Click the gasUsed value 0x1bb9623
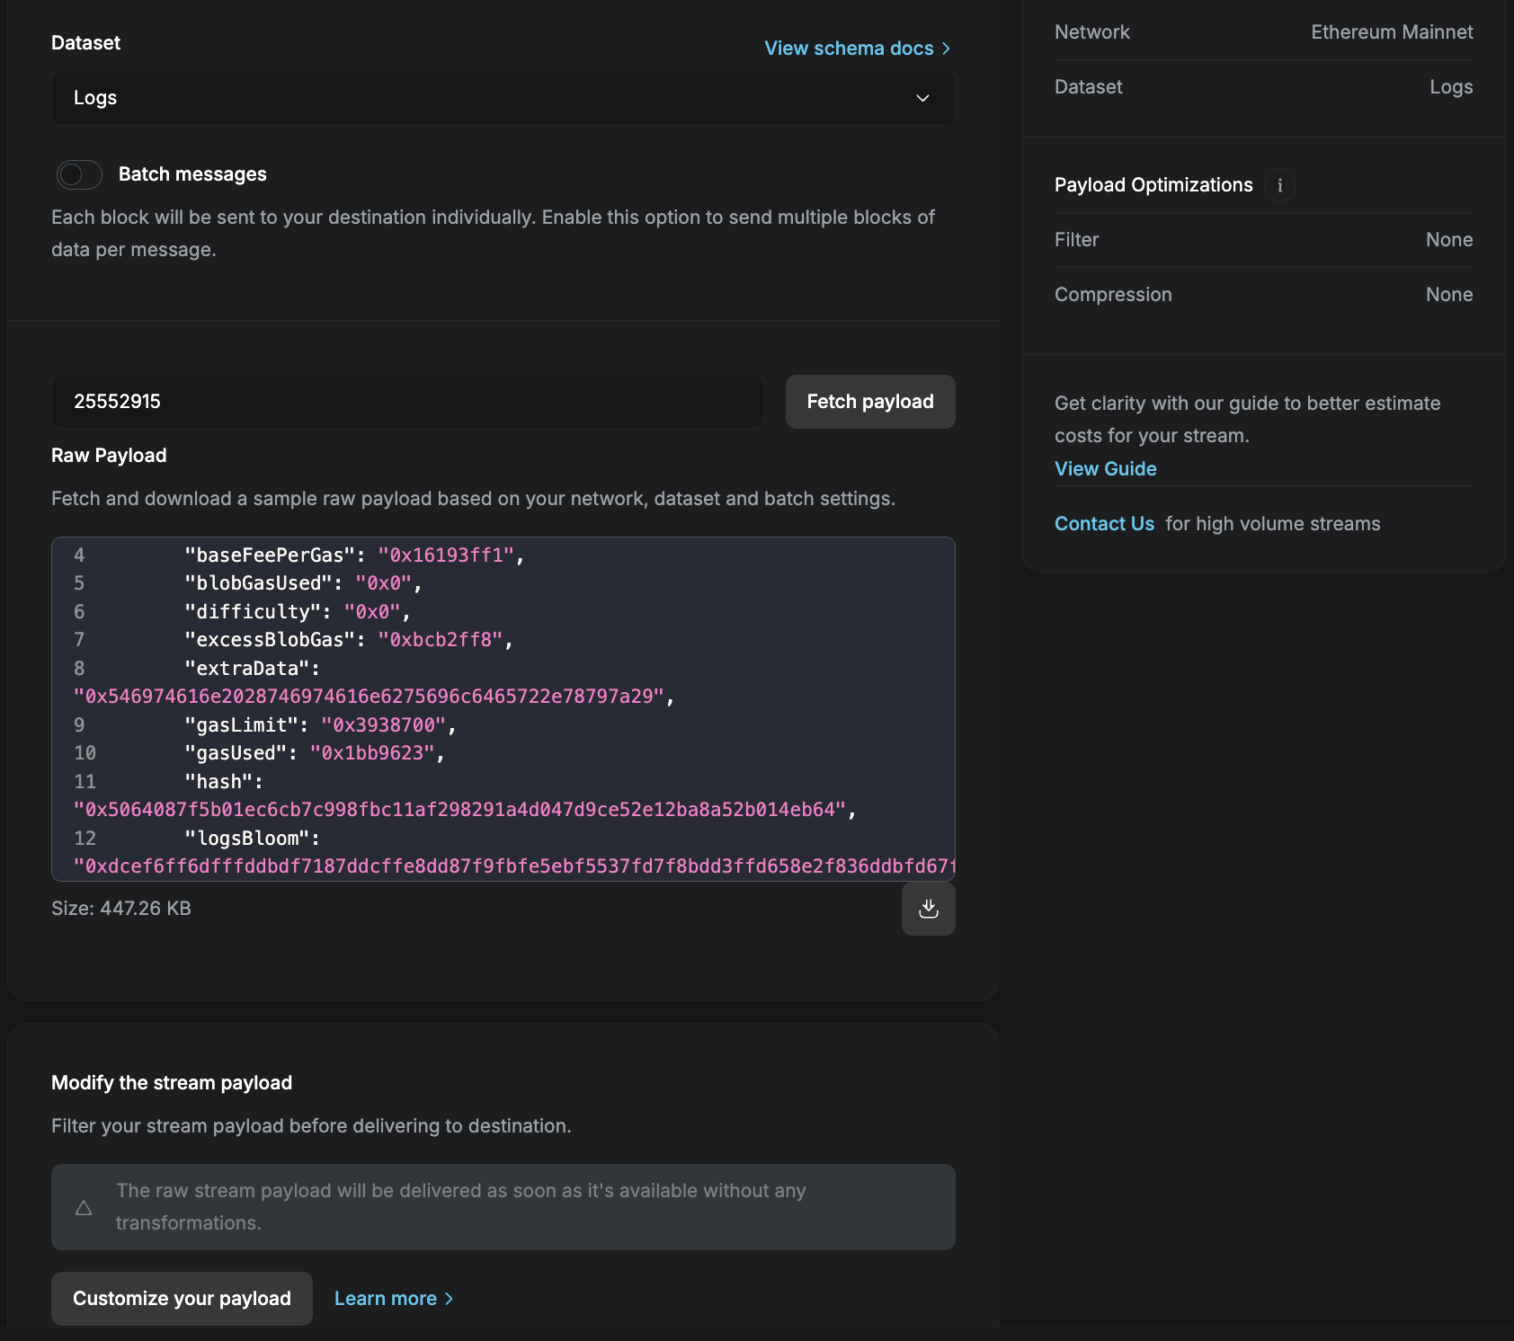 (x=372, y=753)
